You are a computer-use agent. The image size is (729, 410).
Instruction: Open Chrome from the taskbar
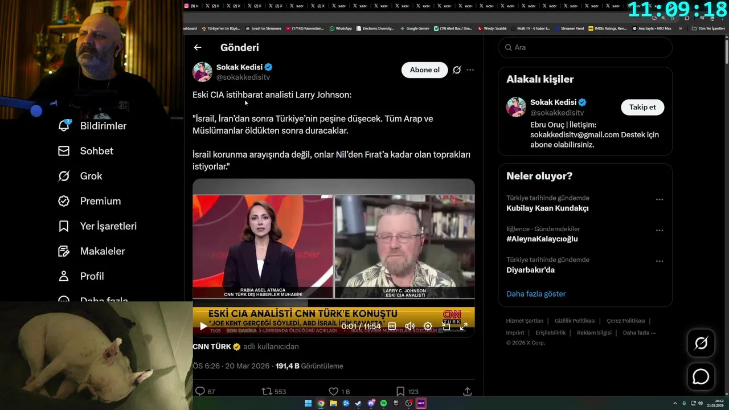coord(321,403)
